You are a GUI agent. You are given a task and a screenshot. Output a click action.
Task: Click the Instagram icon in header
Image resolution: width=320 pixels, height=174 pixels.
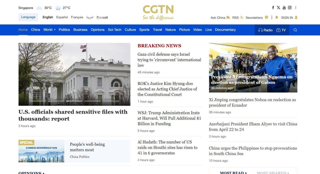289,8
